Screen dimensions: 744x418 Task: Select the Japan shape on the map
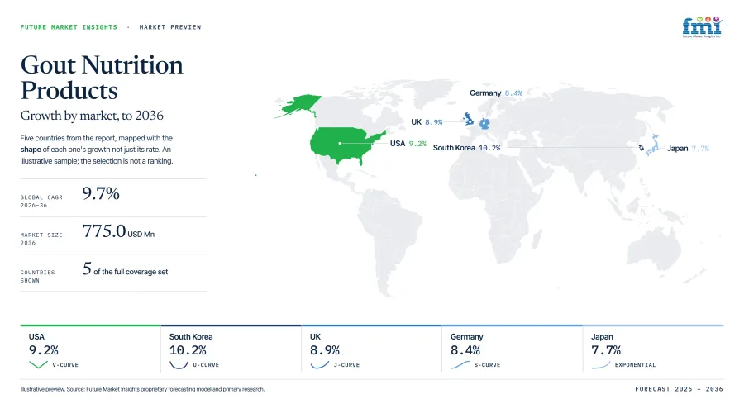(x=653, y=145)
